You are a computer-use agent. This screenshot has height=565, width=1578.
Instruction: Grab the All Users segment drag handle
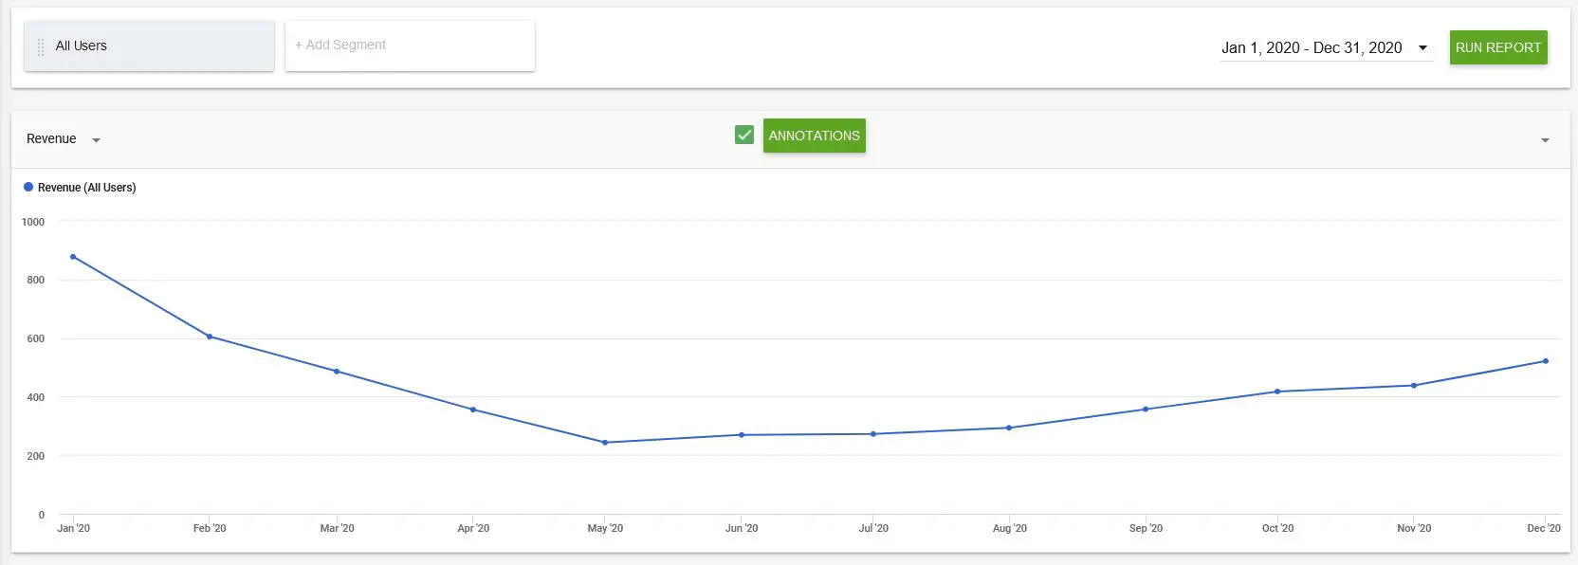(41, 46)
